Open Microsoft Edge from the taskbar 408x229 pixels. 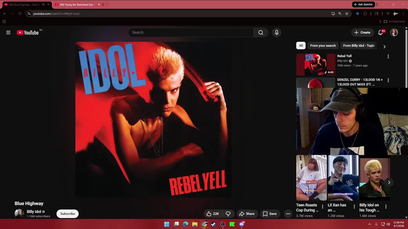point(186,224)
